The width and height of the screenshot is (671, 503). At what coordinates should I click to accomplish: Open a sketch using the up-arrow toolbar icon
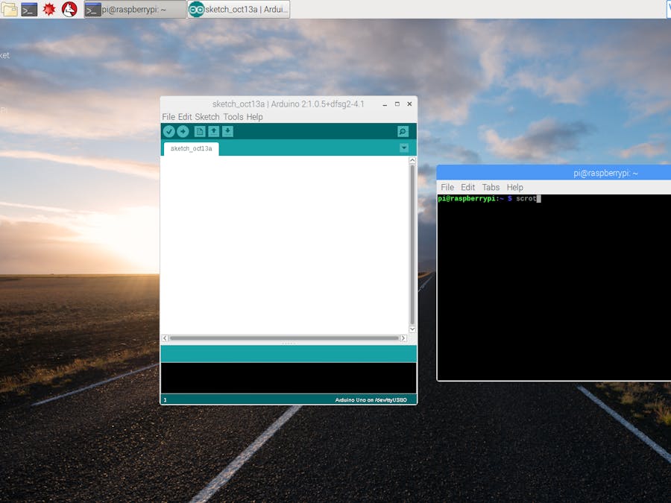pyautogui.click(x=212, y=131)
